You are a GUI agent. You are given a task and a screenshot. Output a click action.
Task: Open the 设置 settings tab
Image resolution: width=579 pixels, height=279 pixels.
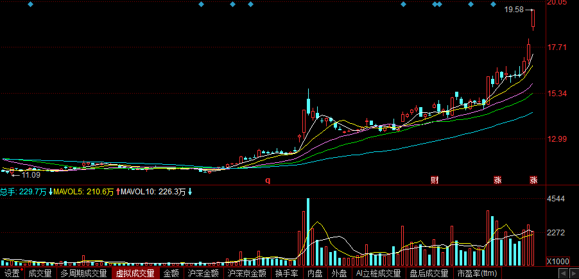tap(12, 274)
